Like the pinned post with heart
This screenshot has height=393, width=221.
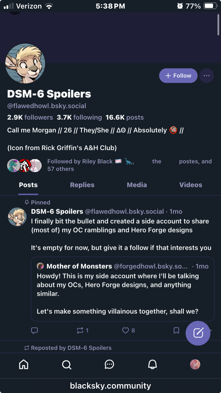point(126,331)
